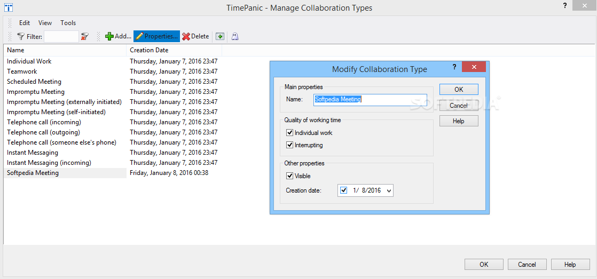Toggle the Creation date checkbox

(344, 190)
